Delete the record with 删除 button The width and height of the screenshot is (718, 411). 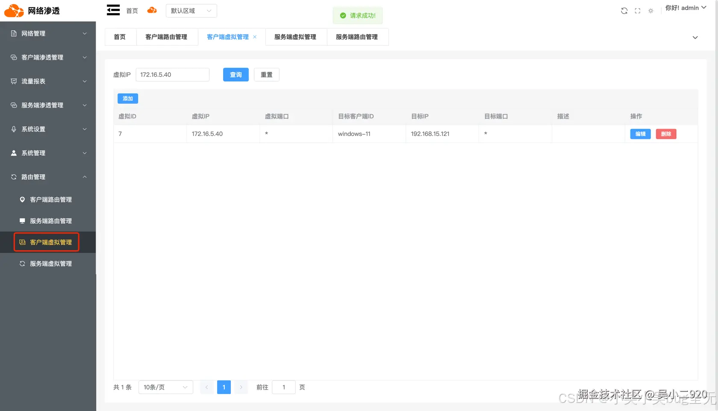[x=665, y=134]
